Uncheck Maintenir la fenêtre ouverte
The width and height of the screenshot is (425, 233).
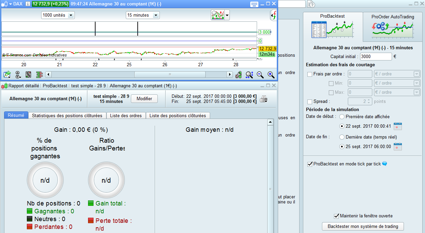coord(337,216)
